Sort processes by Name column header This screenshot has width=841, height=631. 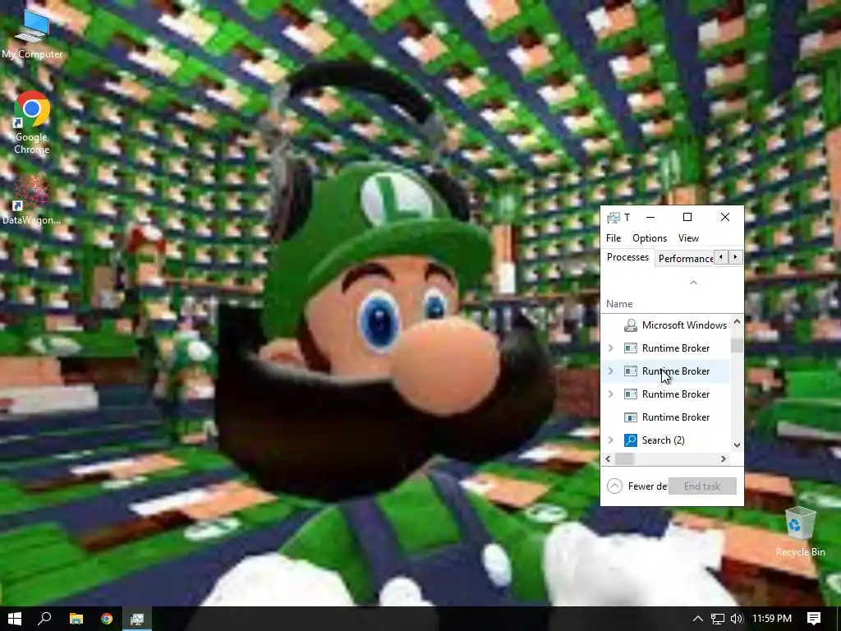[x=619, y=304]
